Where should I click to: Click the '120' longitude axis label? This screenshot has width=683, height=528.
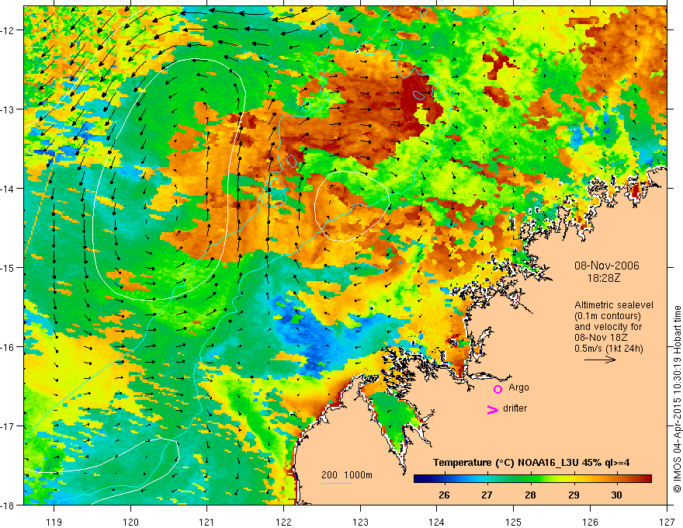[130, 522]
